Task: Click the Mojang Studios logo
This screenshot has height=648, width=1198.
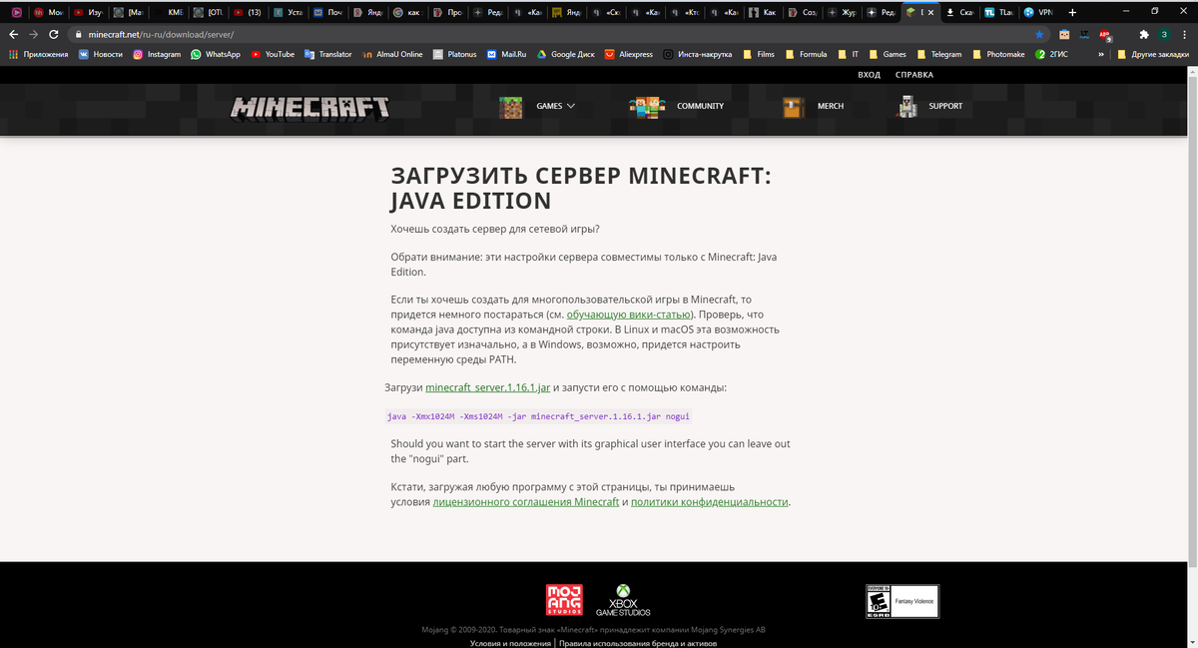Action: pyautogui.click(x=565, y=600)
